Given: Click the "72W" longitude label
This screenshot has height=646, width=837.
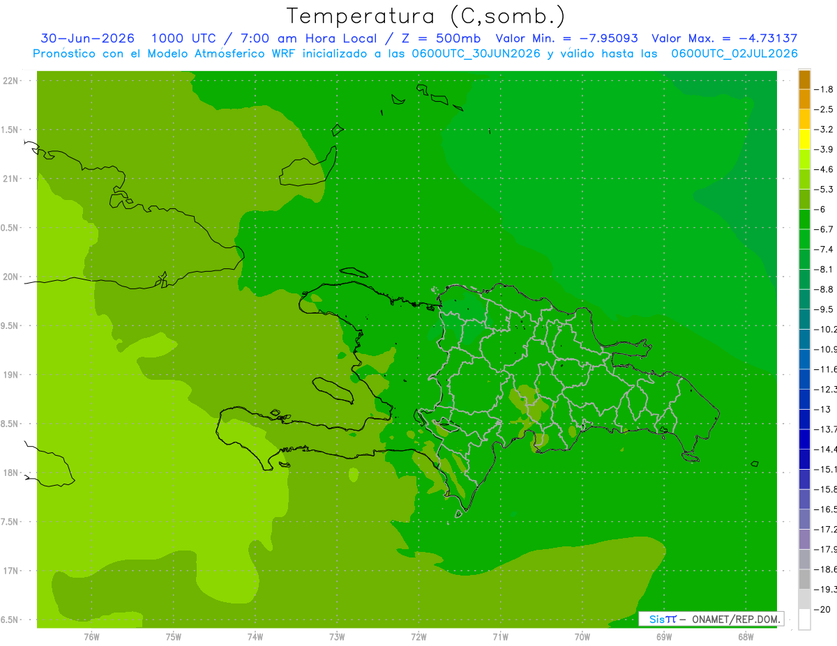Looking at the screenshot, I should [x=418, y=636].
